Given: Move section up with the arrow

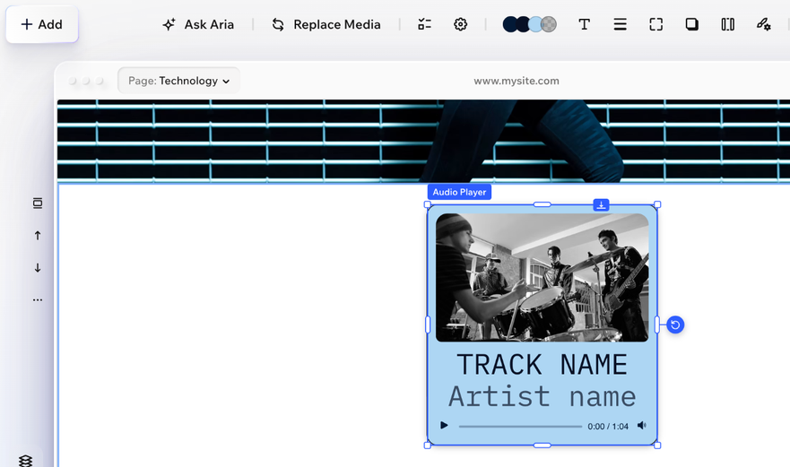Looking at the screenshot, I should pyautogui.click(x=38, y=235).
